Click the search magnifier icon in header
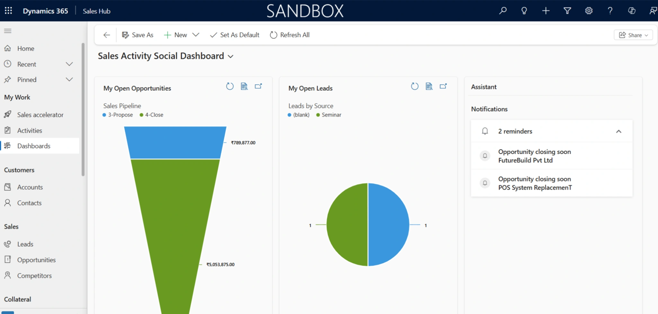This screenshot has width=658, height=314. pyautogui.click(x=503, y=11)
